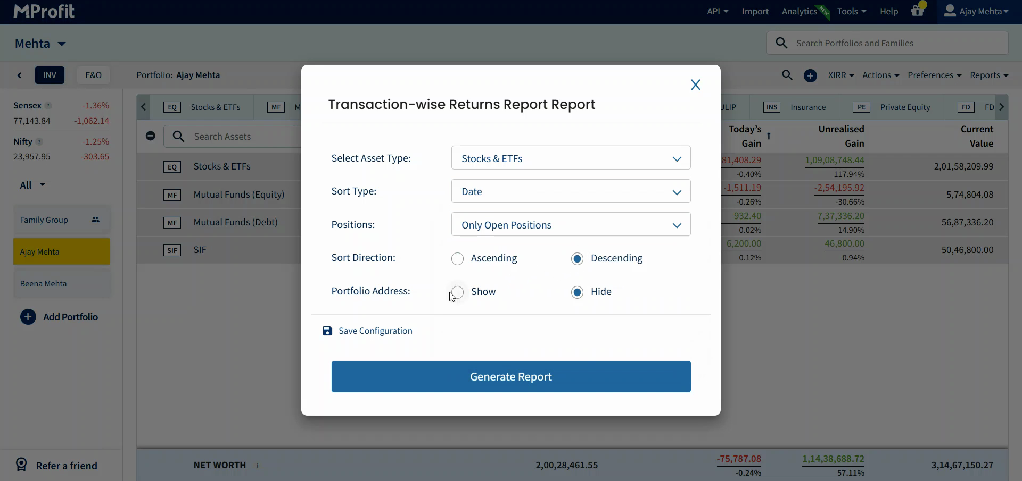Open the Select Asset Type dropdown

(x=571, y=158)
